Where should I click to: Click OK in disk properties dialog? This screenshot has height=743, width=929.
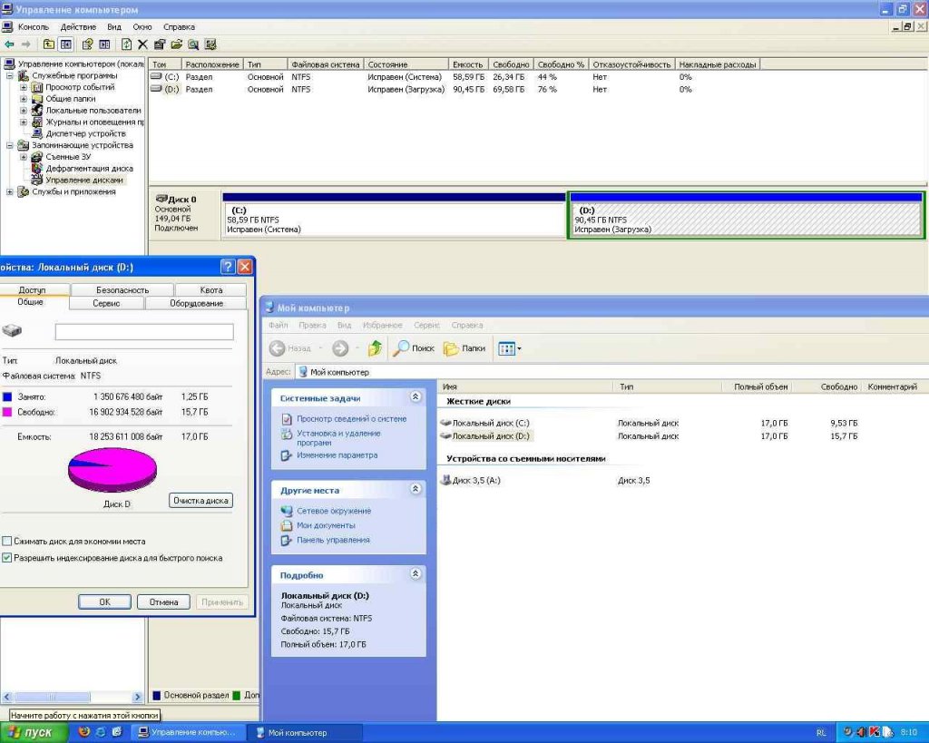pyautogui.click(x=104, y=602)
